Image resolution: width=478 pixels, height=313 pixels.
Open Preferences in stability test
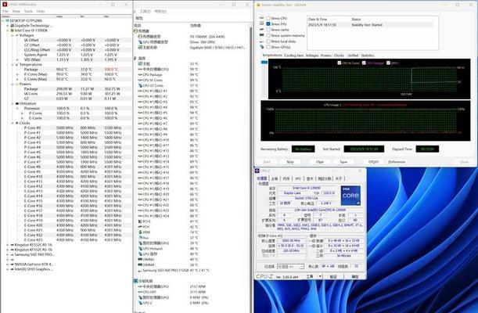point(397,162)
